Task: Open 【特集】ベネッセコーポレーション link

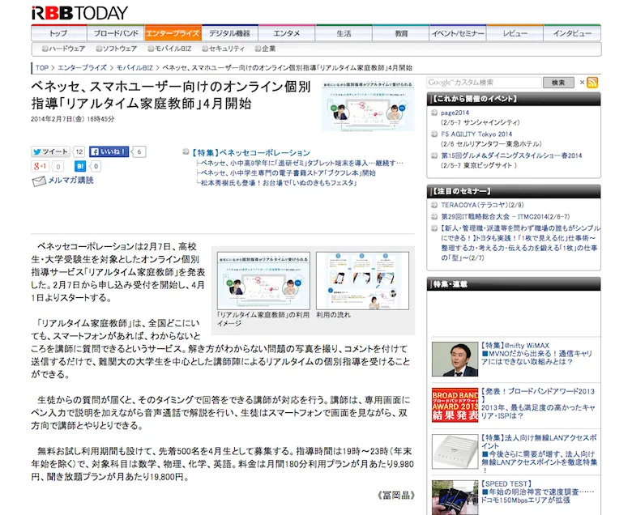Action: tap(250, 153)
